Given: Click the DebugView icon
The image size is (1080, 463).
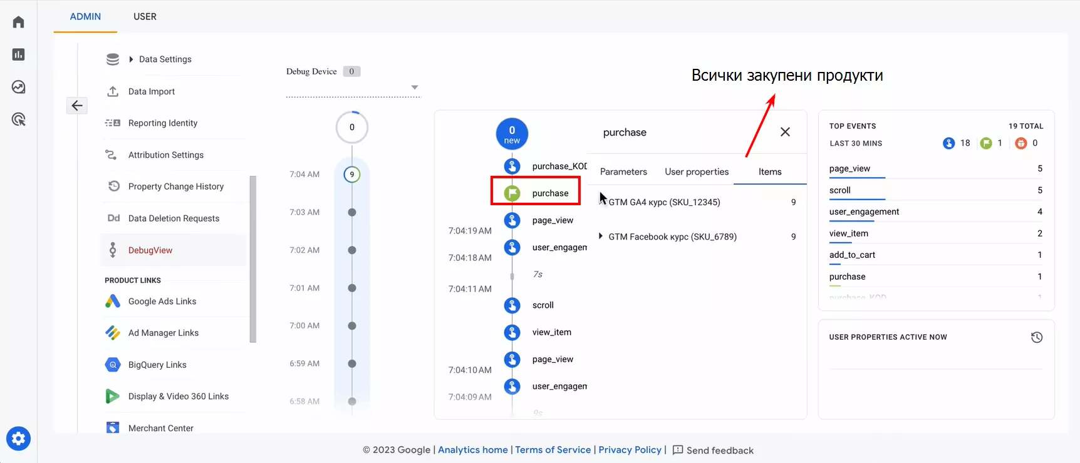Looking at the screenshot, I should pyautogui.click(x=113, y=250).
